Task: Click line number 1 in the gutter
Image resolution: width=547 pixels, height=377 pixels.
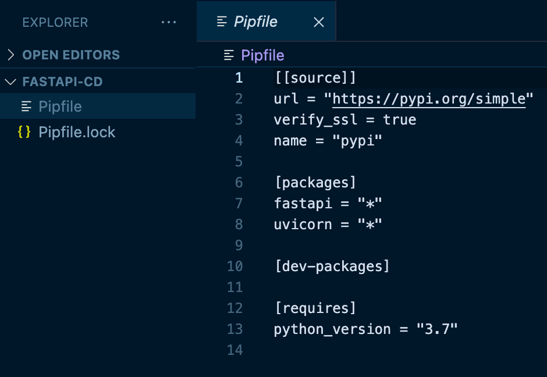Action: 239,78
